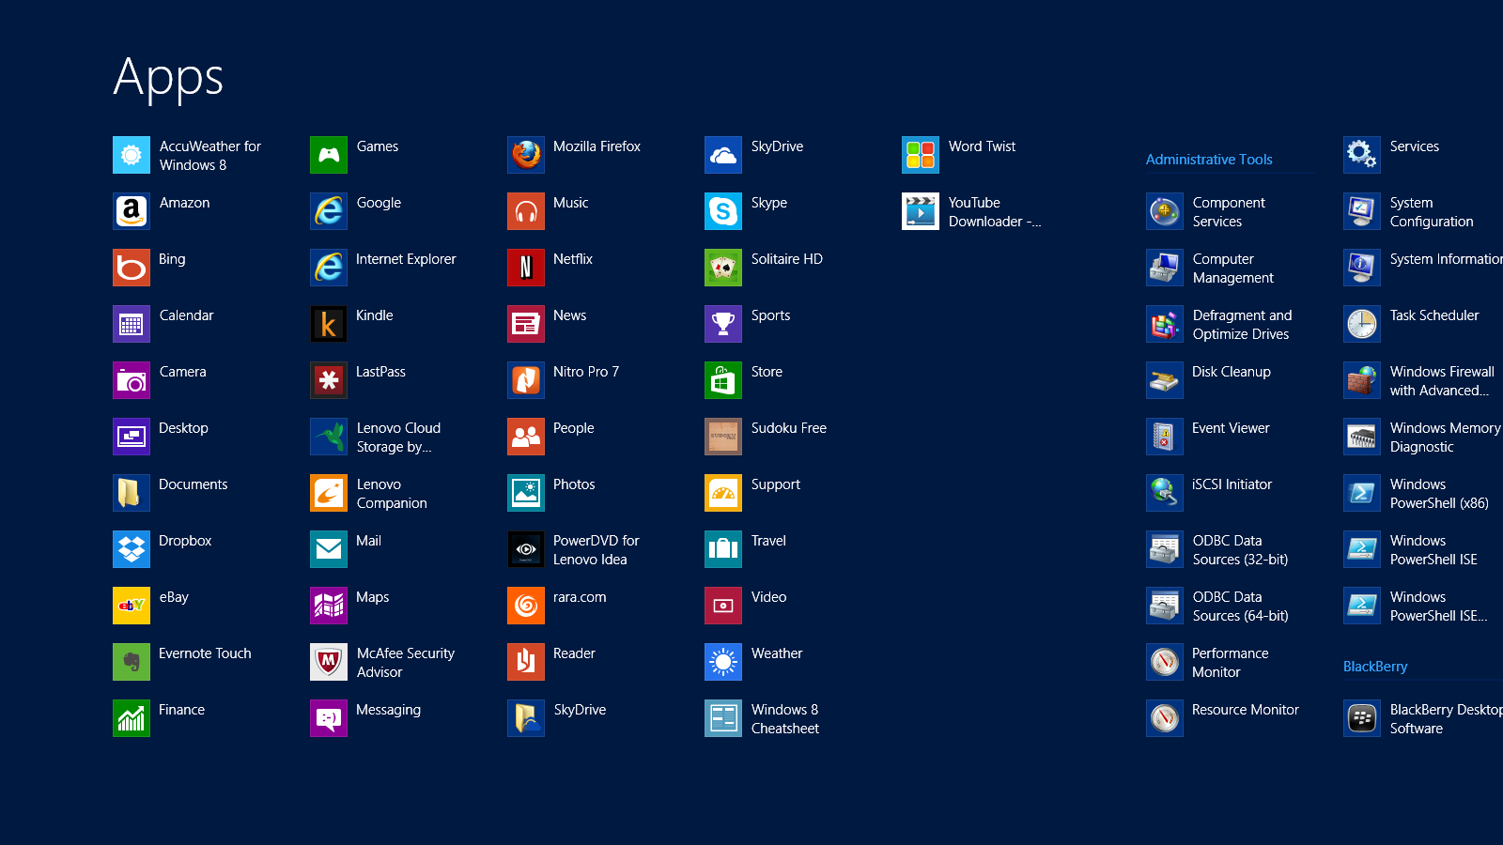Choose Defragment and Optimize Drives label
1503x845 pixels.
pyautogui.click(x=1242, y=325)
